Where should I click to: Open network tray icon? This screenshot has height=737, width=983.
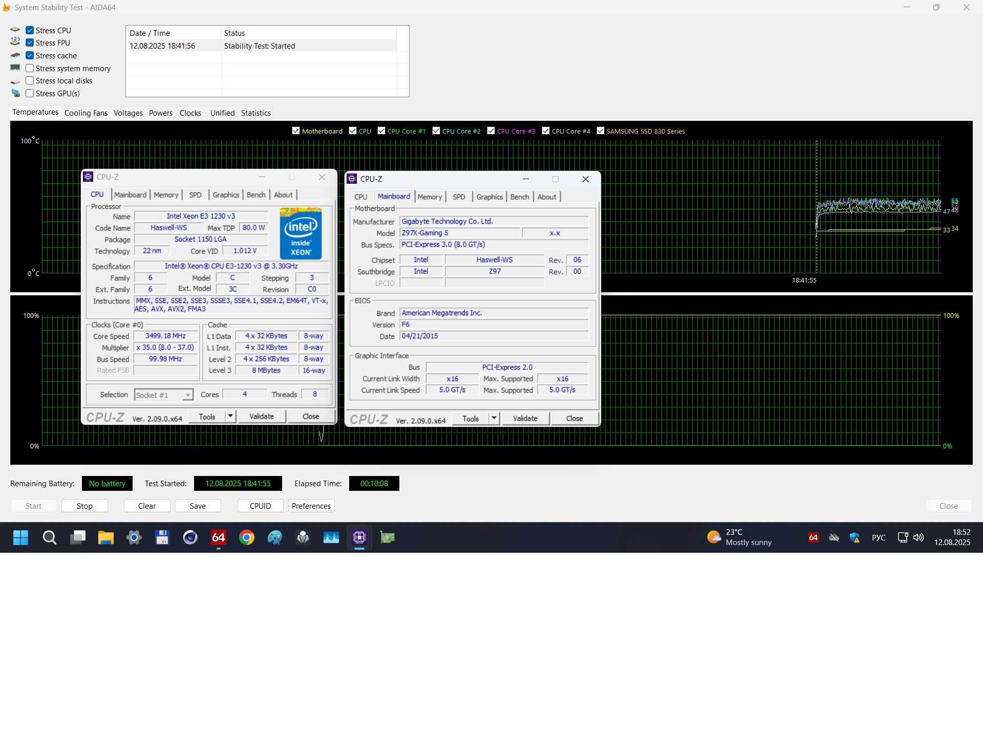[x=903, y=537]
